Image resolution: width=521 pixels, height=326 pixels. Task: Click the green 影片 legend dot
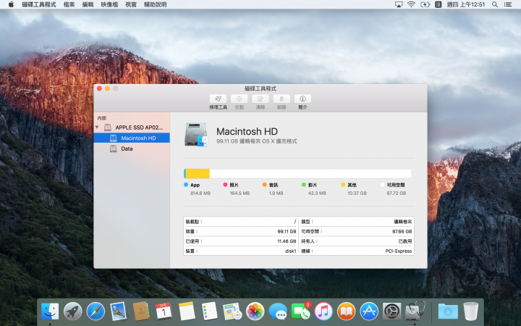click(304, 185)
